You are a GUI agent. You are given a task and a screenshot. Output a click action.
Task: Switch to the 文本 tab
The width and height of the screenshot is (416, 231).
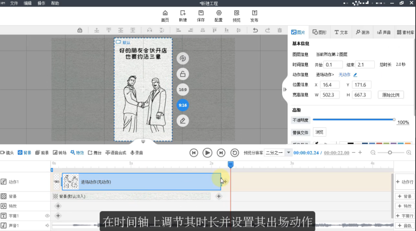point(341,32)
